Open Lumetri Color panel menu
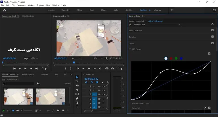This screenshot has width=218, height=117. pos(143,16)
